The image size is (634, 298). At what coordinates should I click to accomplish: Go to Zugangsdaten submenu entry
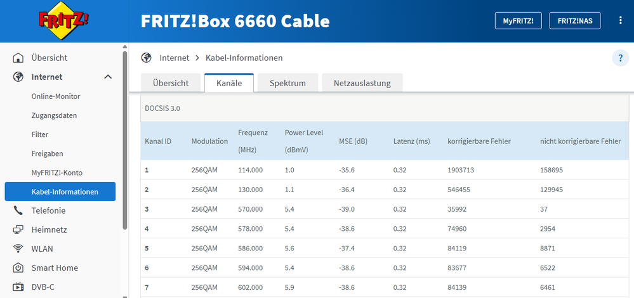pyautogui.click(x=54, y=115)
